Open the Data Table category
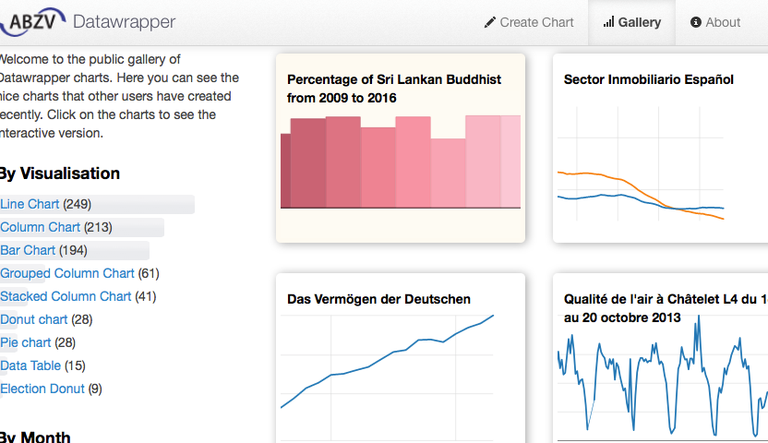 [x=30, y=365]
